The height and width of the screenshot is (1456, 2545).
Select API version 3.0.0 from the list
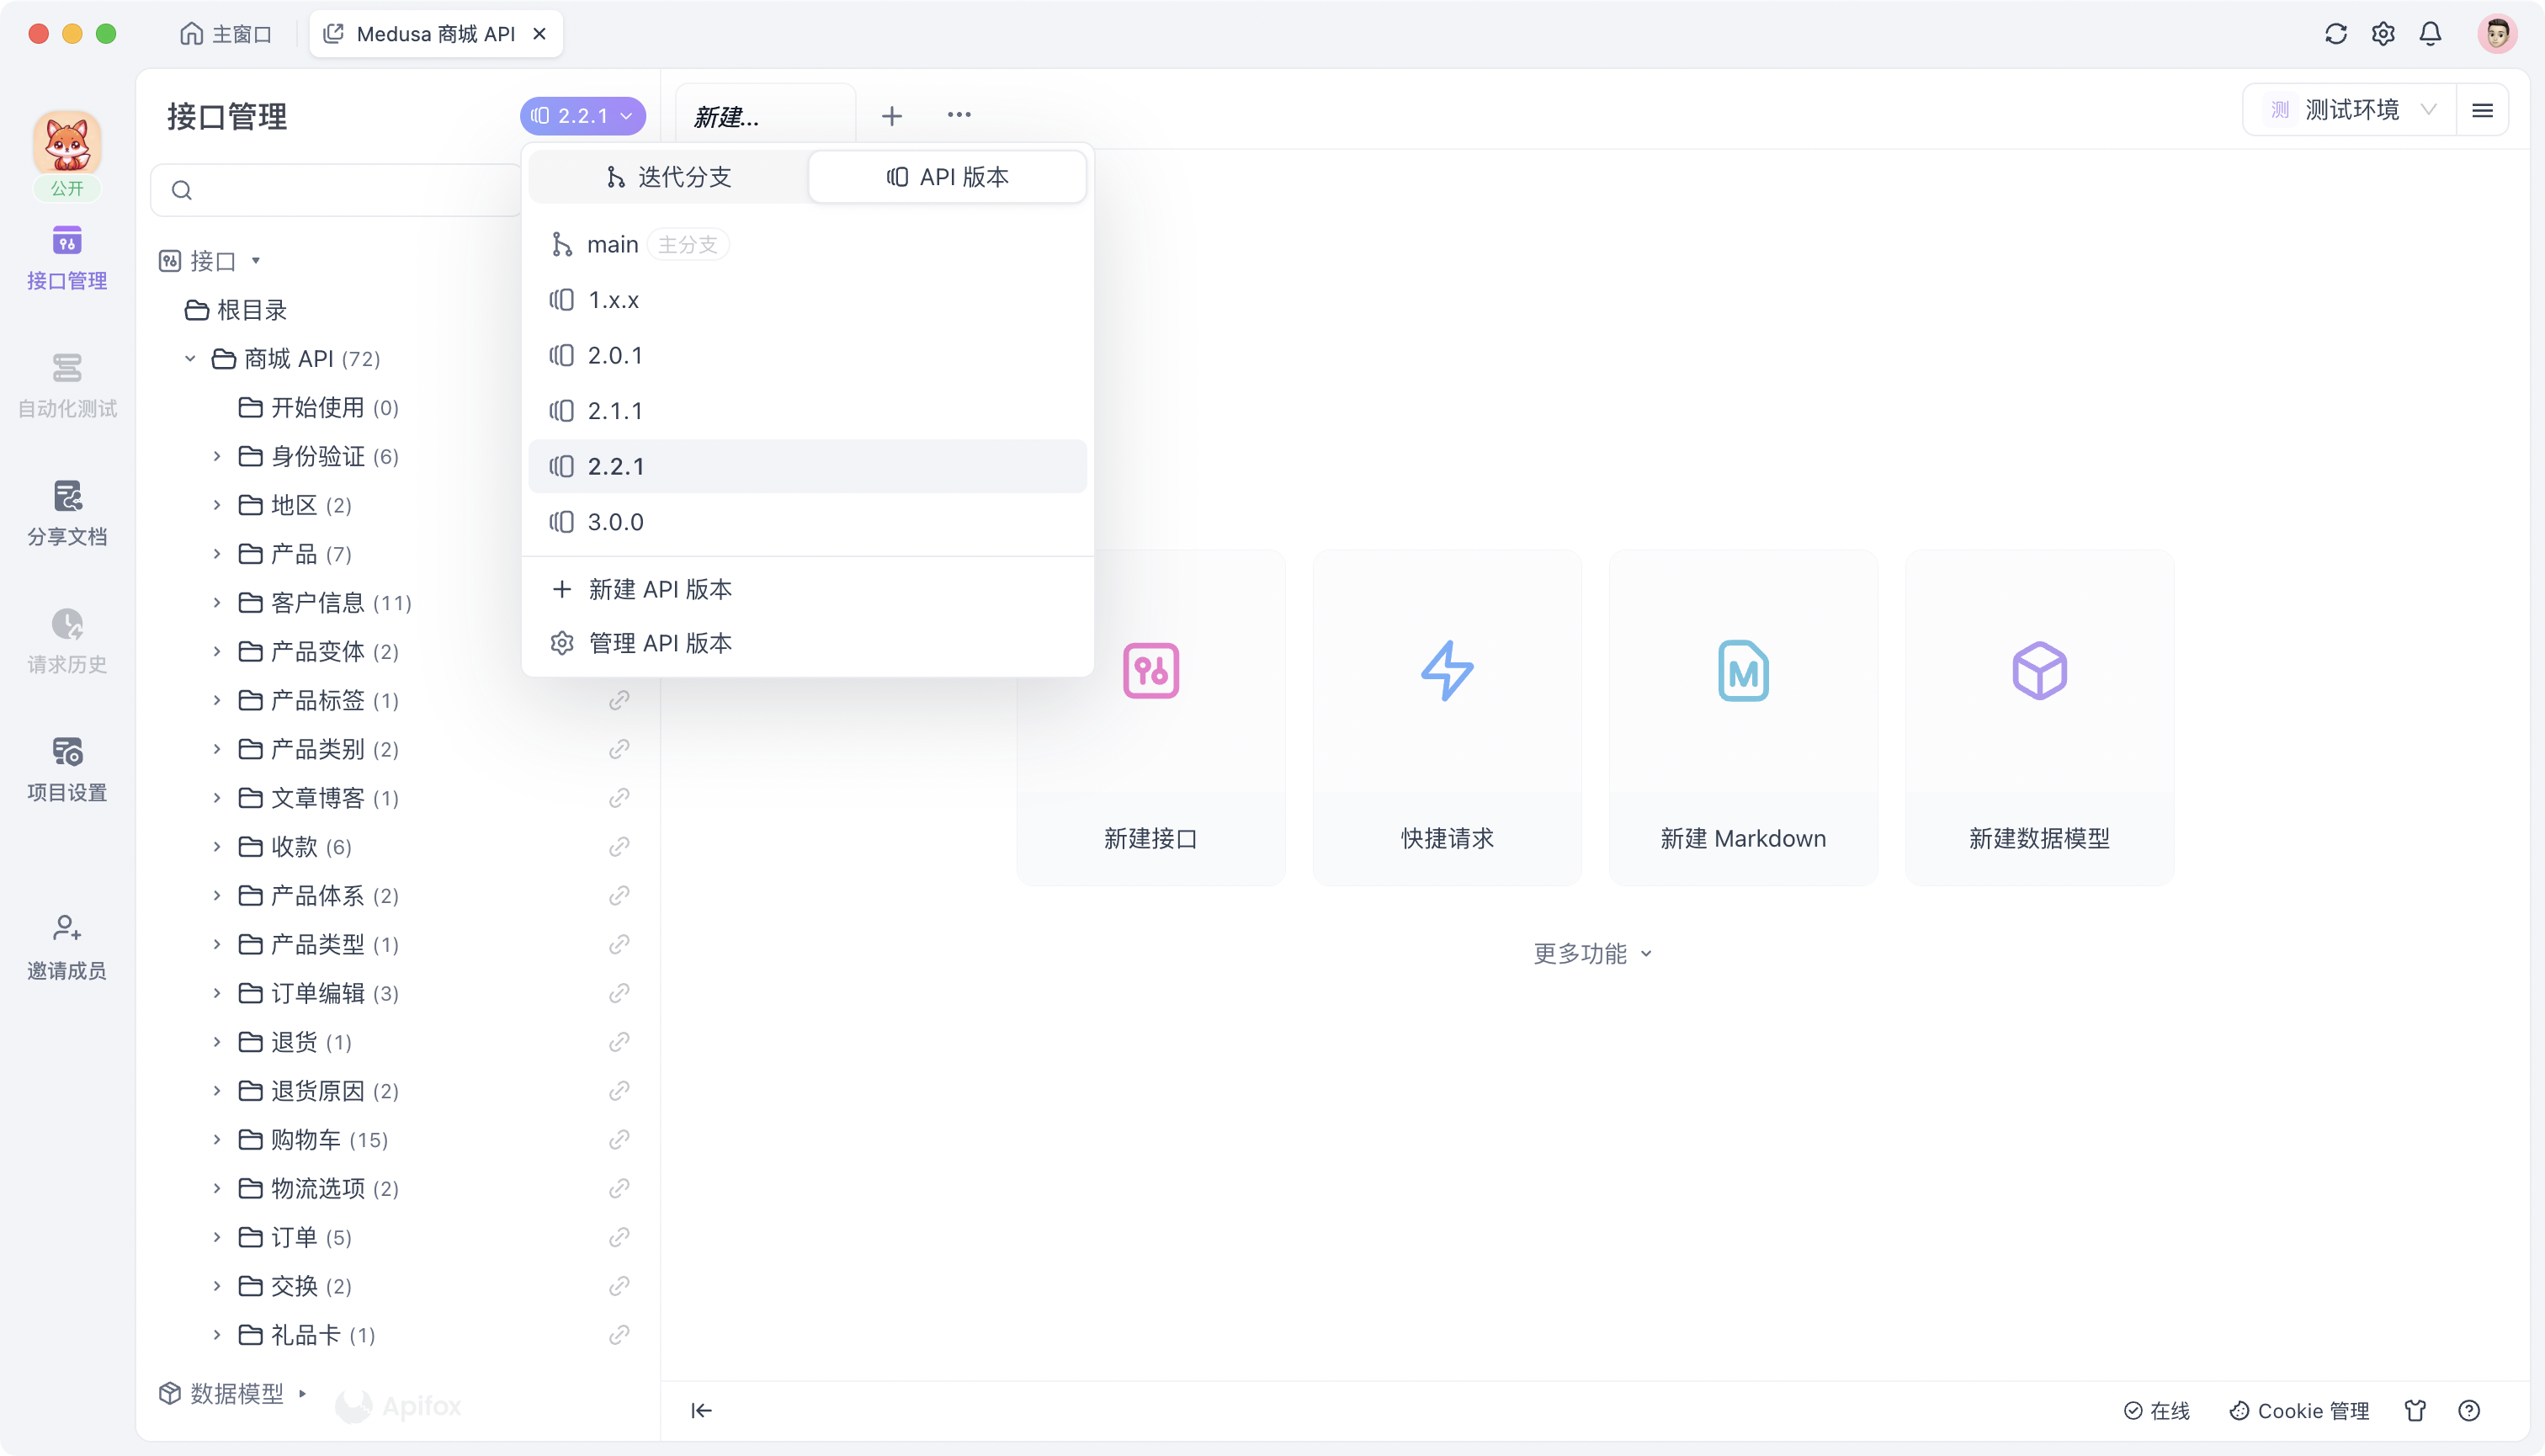tap(614, 521)
